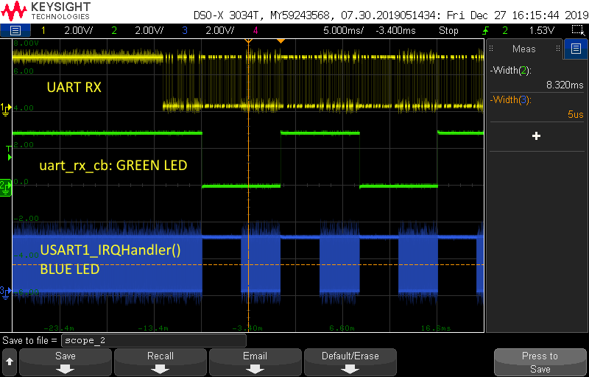The image size is (589, 377).
Task: Click the orange trigger time marker
Action: coord(281,40)
